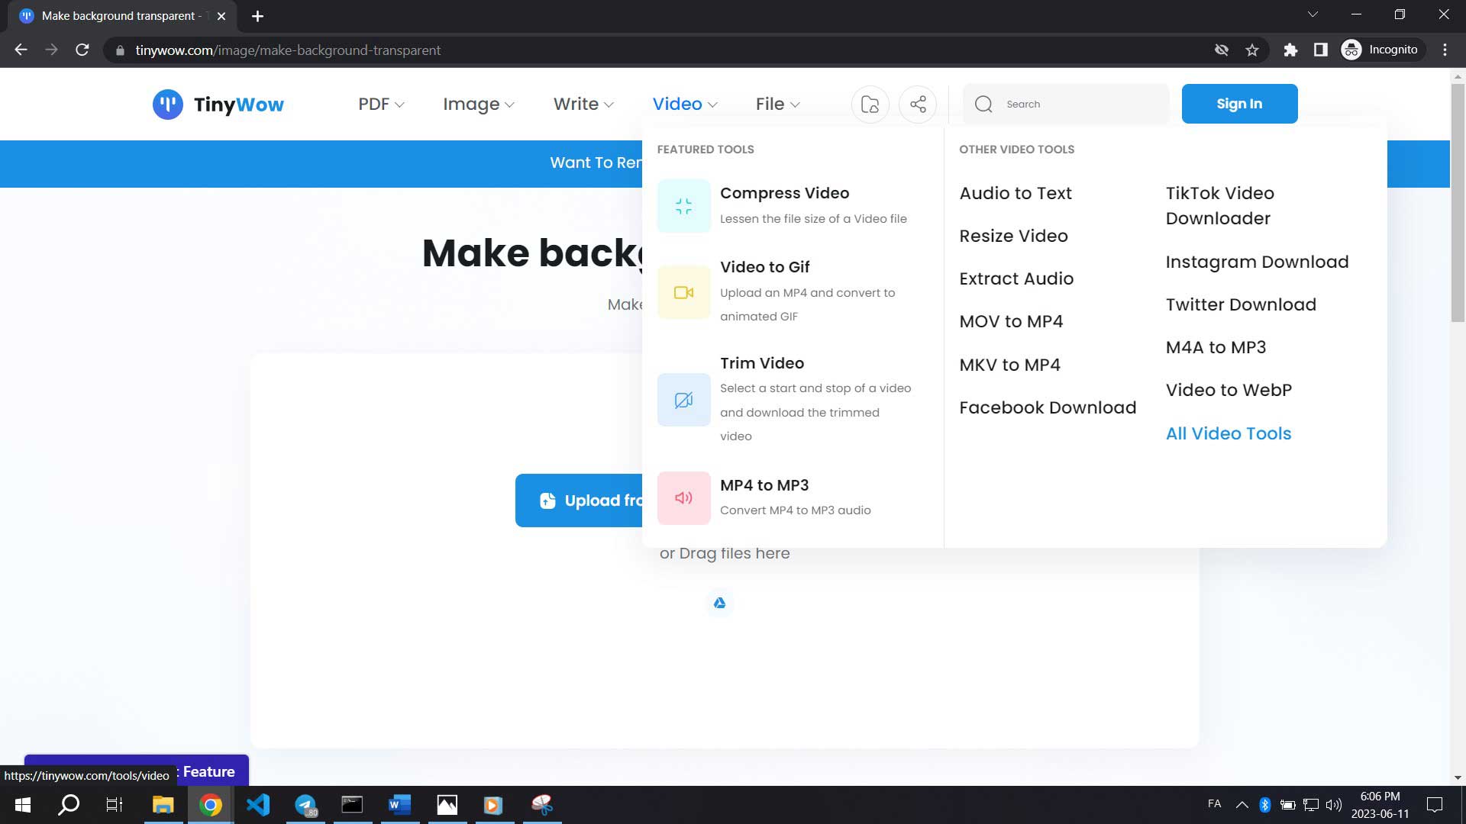Open the Windows notification center
This screenshot has width=1466, height=824.
tap(1435, 805)
